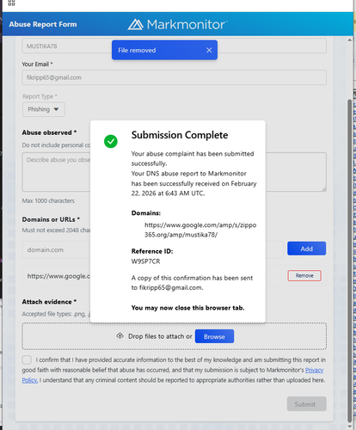
Task: Remove the listed google.com URL entry
Action: pos(304,275)
